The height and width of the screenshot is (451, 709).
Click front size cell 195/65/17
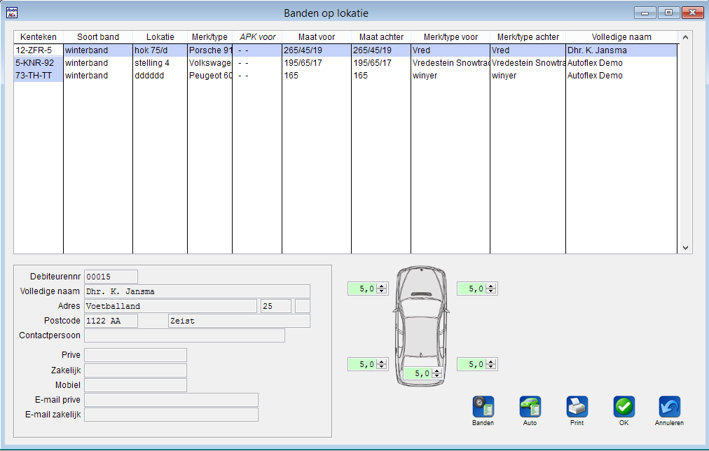(x=317, y=63)
